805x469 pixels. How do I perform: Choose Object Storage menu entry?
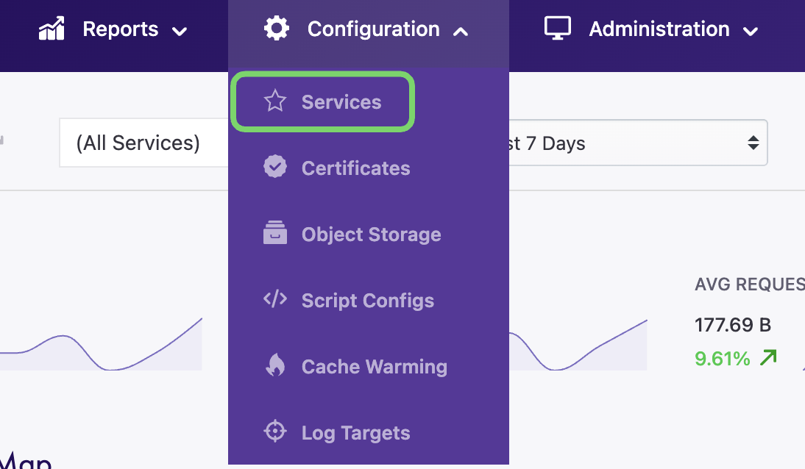[371, 234]
